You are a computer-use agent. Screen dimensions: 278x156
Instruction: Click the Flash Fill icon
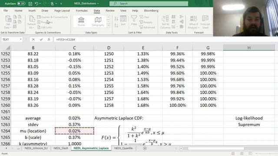click(173, 16)
